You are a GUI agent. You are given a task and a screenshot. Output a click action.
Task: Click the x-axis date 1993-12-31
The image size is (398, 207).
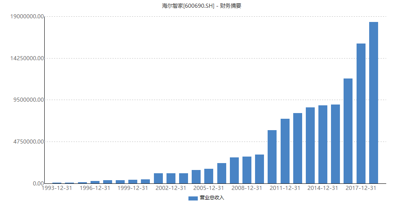57,188
